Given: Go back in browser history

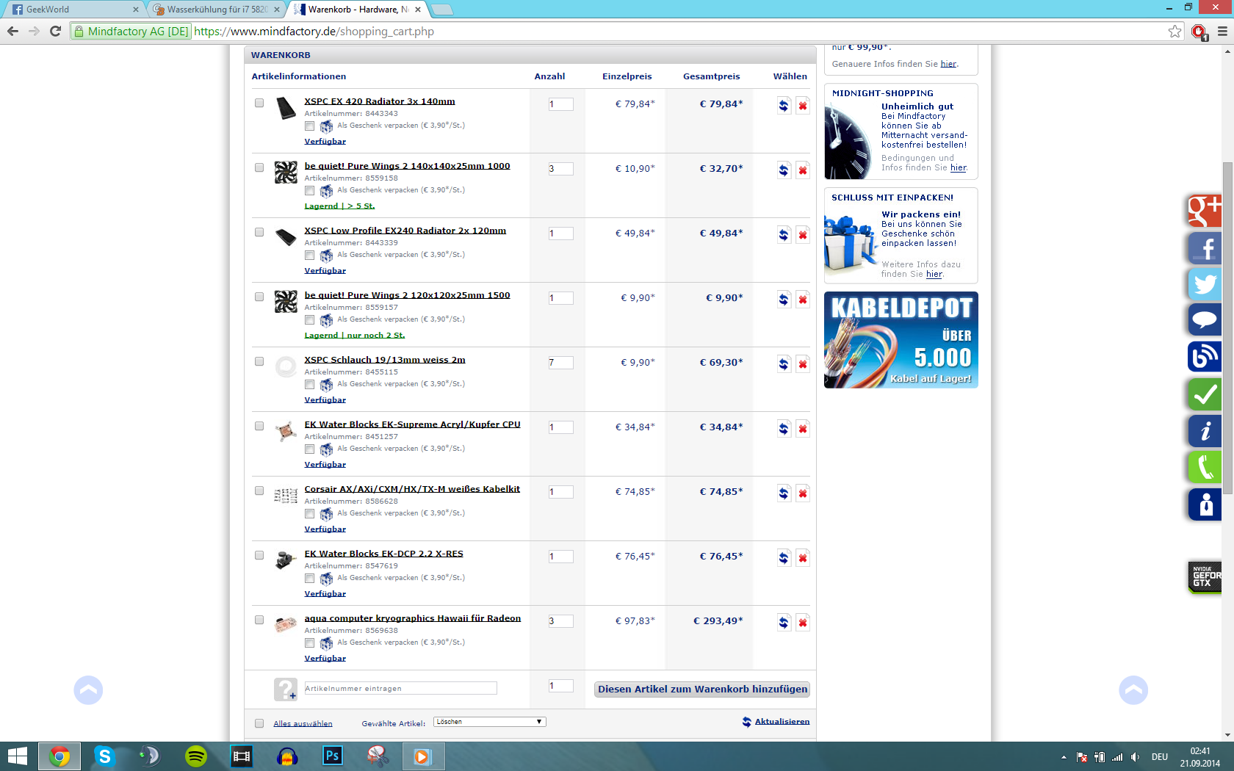Looking at the screenshot, I should (12, 31).
